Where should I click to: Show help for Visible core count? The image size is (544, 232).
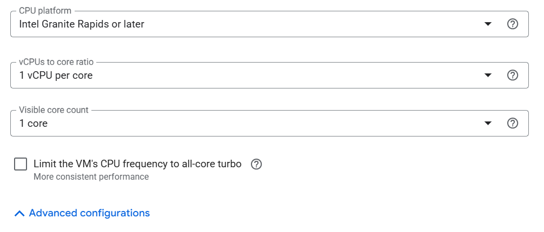coord(513,124)
